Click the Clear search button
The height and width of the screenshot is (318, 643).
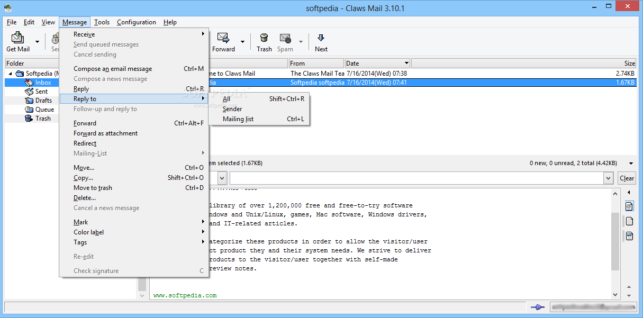[627, 178]
